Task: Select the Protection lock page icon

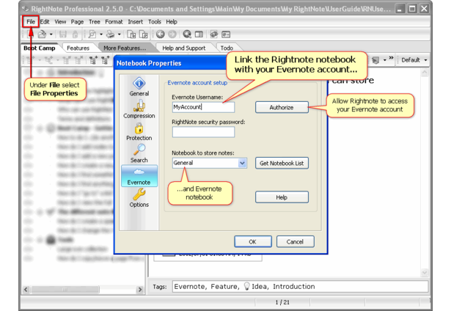Action: (x=139, y=131)
